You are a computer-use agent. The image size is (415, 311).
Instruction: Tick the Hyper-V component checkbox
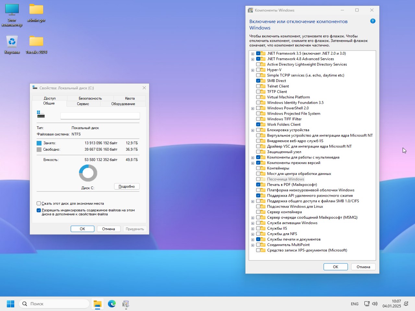258,70
